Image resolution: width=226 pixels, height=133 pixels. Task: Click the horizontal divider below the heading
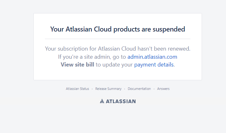pos(118,39)
